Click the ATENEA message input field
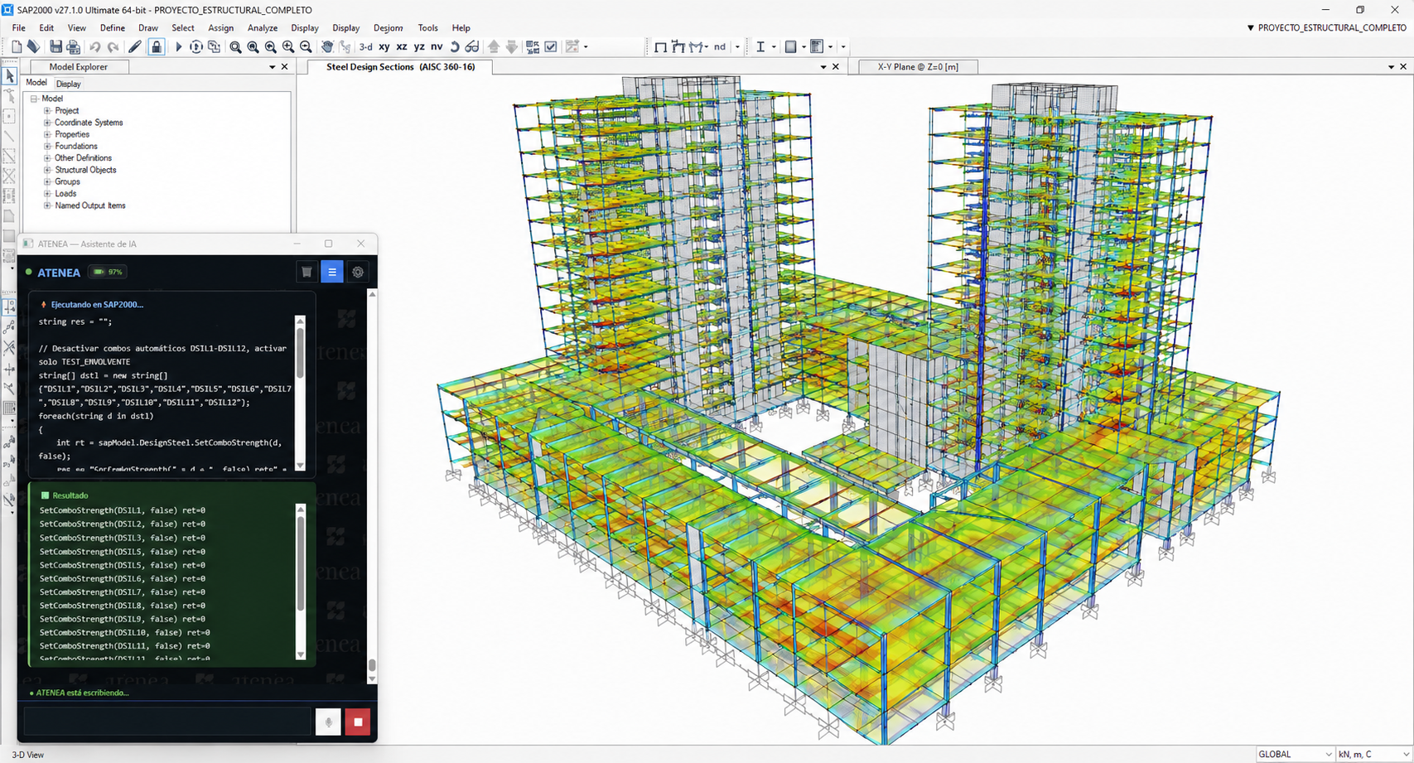This screenshot has height=763, width=1414. (167, 722)
